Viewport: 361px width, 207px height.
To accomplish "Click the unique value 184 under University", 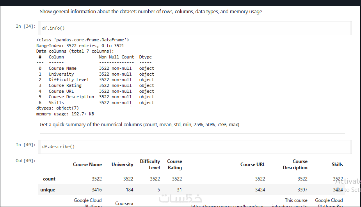I will [128, 190].
